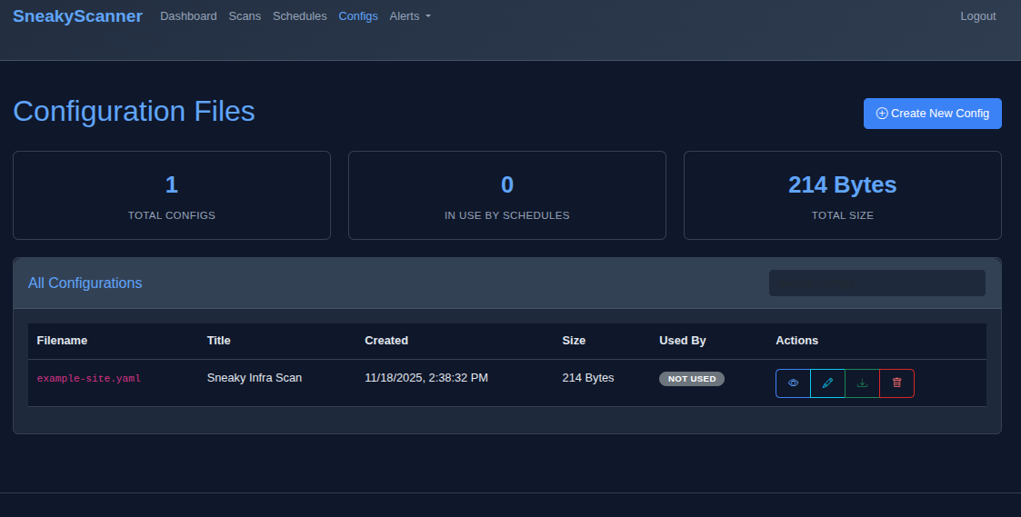This screenshot has width=1021, height=517.
Task: Select the Configs nav item
Action: 357,16
